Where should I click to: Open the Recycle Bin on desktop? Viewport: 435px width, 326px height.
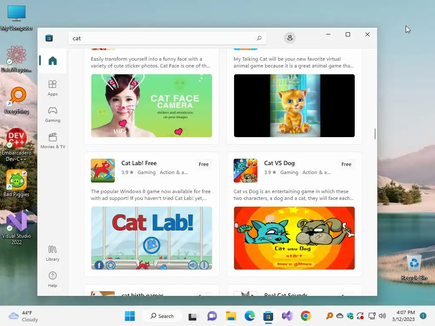pos(414,267)
